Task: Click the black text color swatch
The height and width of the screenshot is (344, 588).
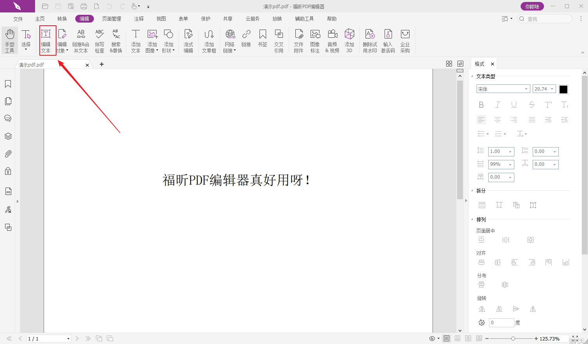Action: point(563,90)
